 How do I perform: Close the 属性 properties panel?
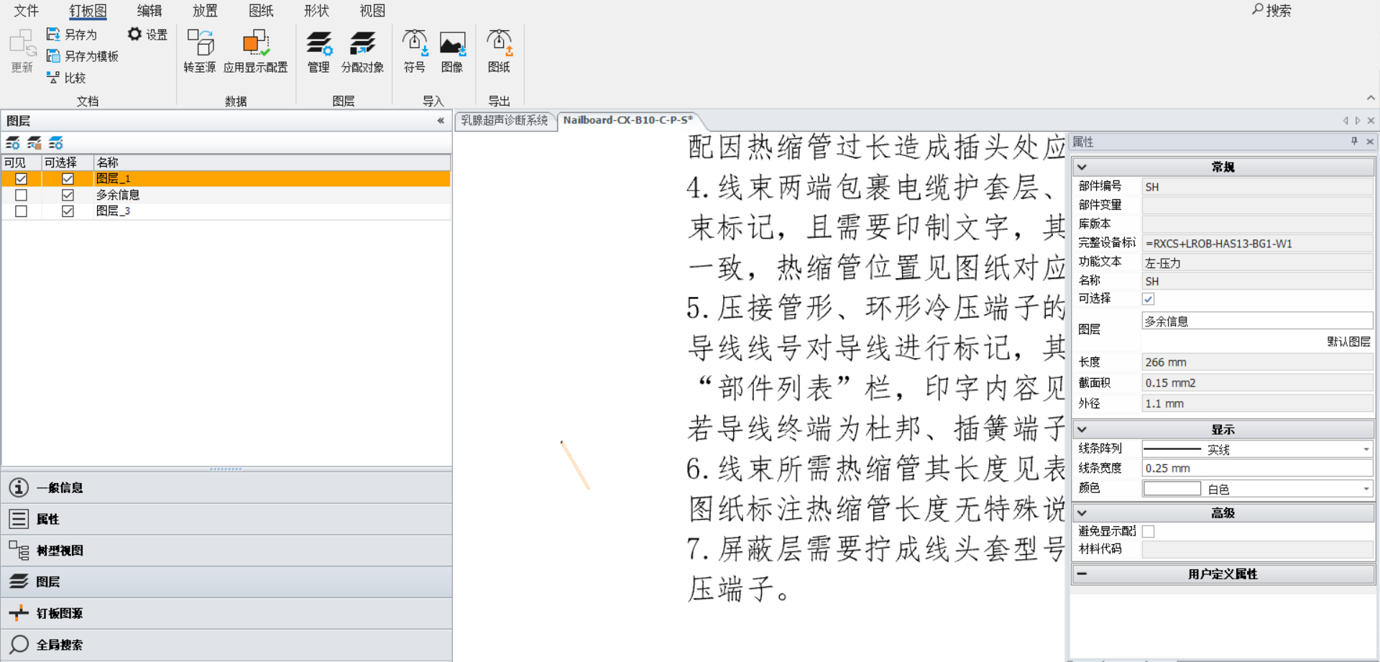1370,142
